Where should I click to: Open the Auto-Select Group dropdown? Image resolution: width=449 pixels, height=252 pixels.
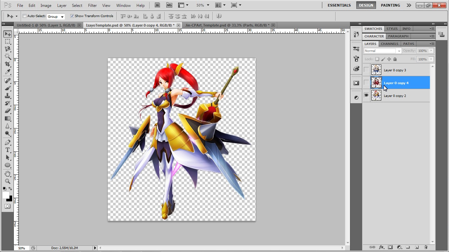click(56, 16)
